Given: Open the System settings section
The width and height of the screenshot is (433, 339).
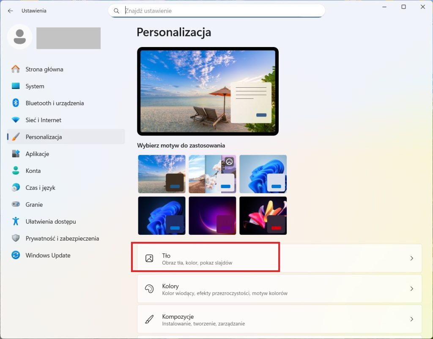Looking at the screenshot, I should 35,86.
